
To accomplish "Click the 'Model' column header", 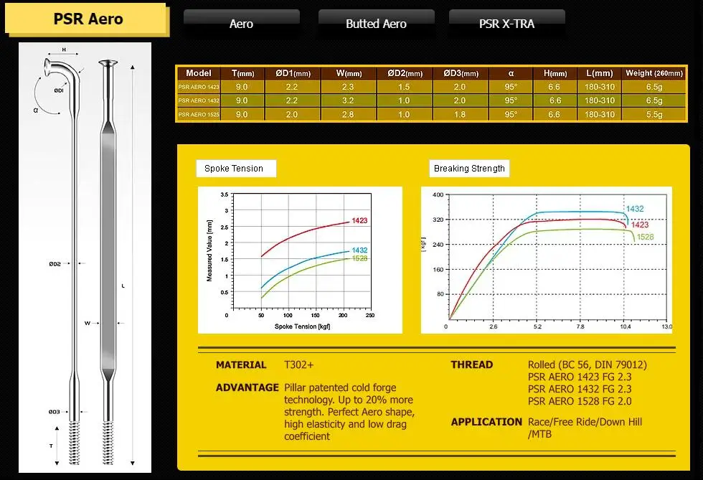I will (198, 73).
